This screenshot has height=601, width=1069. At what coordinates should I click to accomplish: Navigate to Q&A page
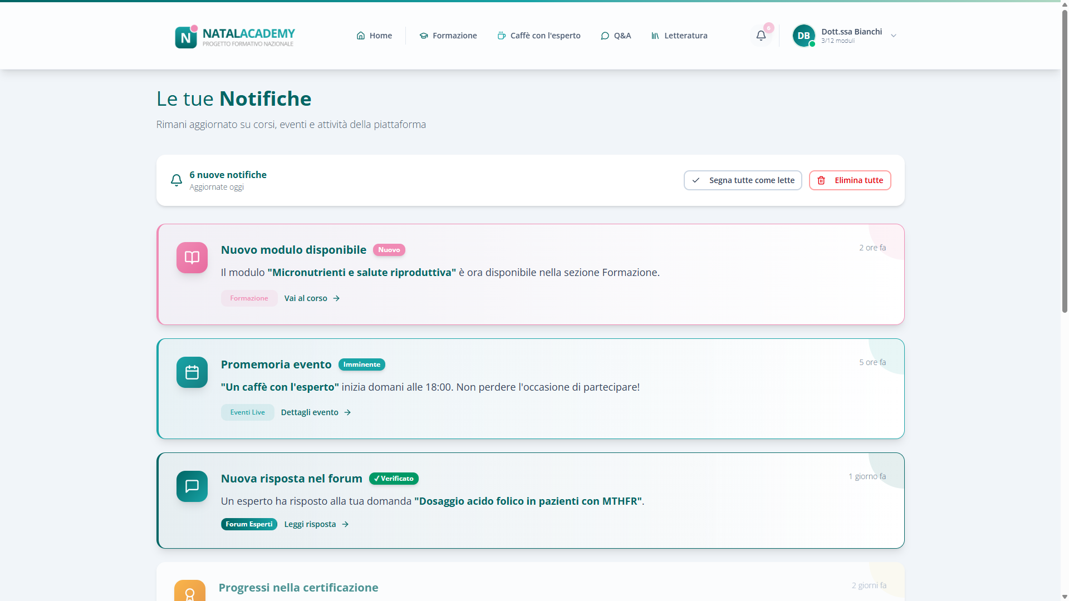point(616,36)
